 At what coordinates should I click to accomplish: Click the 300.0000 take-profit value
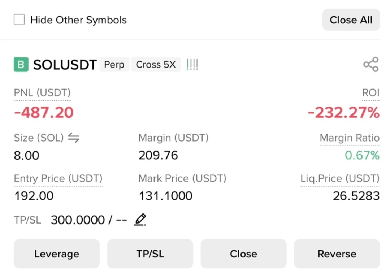pyautogui.click(x=78, y=220)
